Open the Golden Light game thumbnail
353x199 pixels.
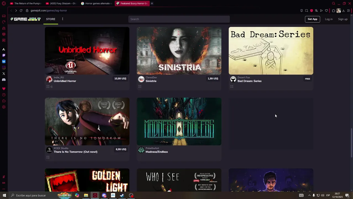(x=87, y=180)
